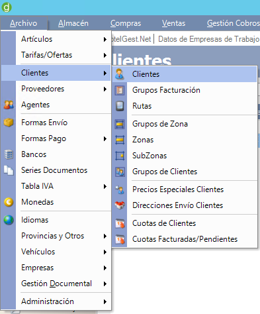The width and height of the screenshot is (260, 314).
Task: Open Bancos menu item
Action: [x=56, y=154]
